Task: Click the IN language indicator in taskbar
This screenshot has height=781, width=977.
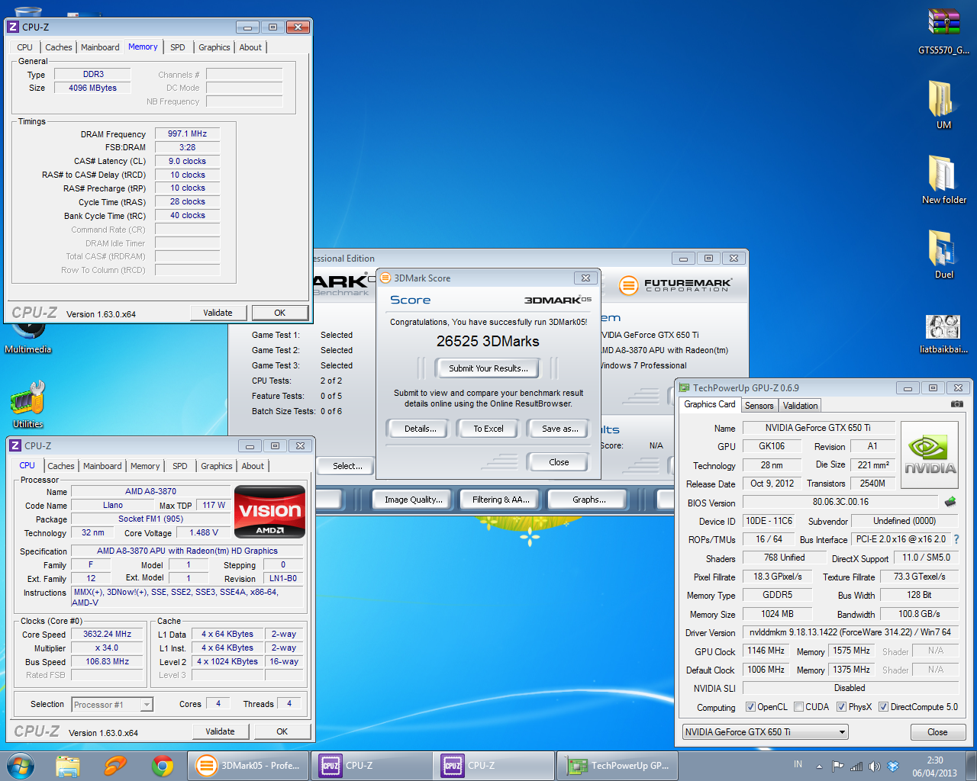Action: [x=798, y=764]
